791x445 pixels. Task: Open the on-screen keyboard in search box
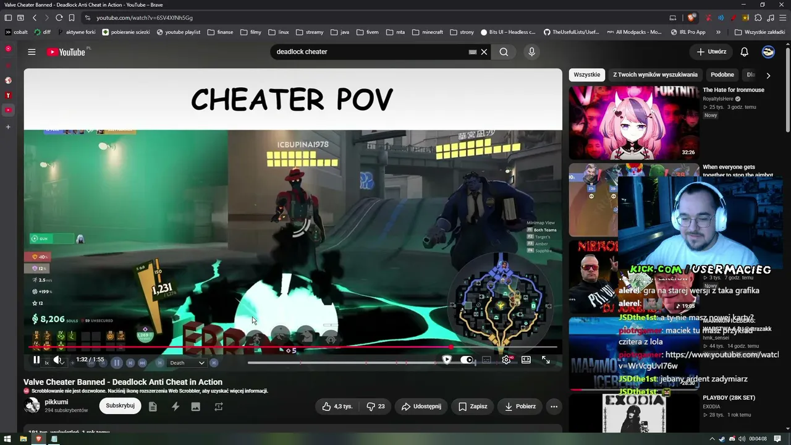(473, 52)
